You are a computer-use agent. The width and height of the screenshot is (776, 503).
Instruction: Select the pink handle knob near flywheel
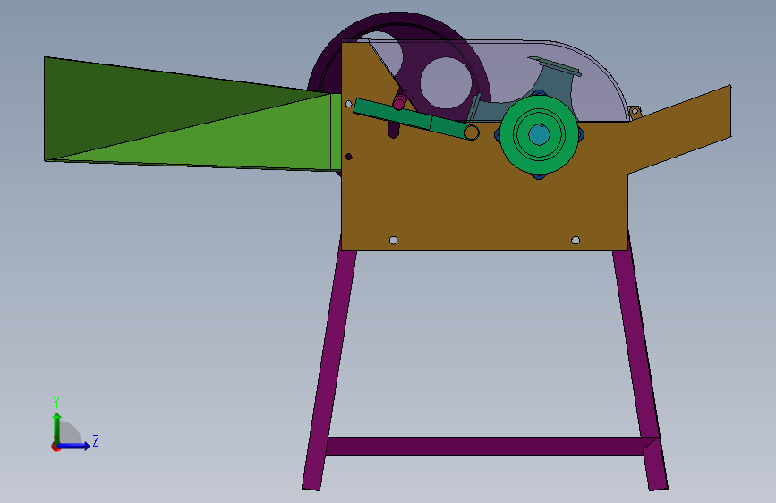point(399,102)
